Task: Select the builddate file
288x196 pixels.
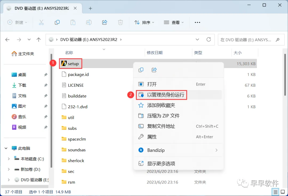Action: pyautogui.click(x=74, y=96)
